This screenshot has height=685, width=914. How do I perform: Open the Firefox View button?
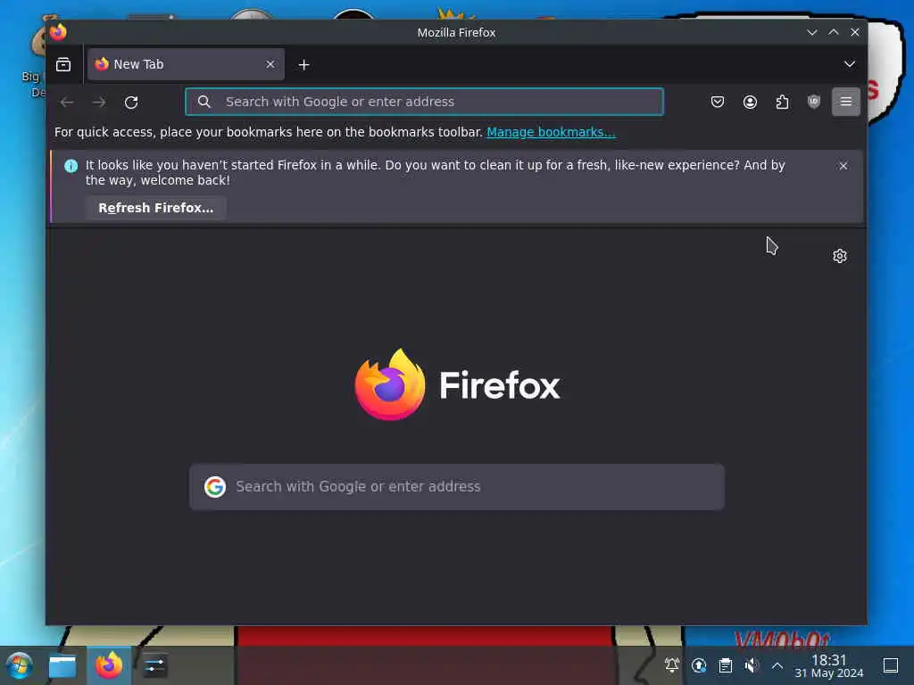(x=63, y=64)
